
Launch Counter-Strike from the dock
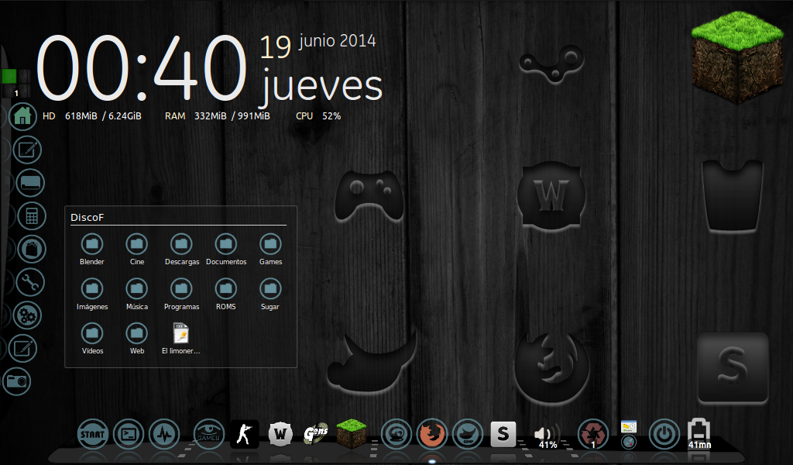click(245, 434)
